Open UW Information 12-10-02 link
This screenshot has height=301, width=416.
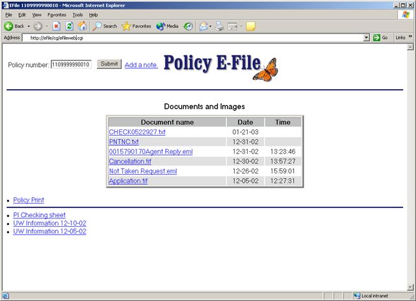point(49,223)
